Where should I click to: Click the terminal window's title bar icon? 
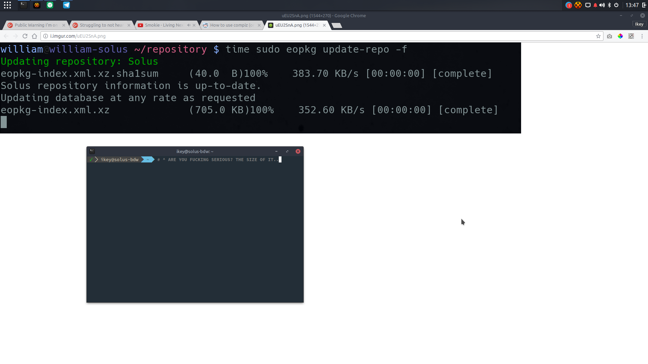coord(92,151)
